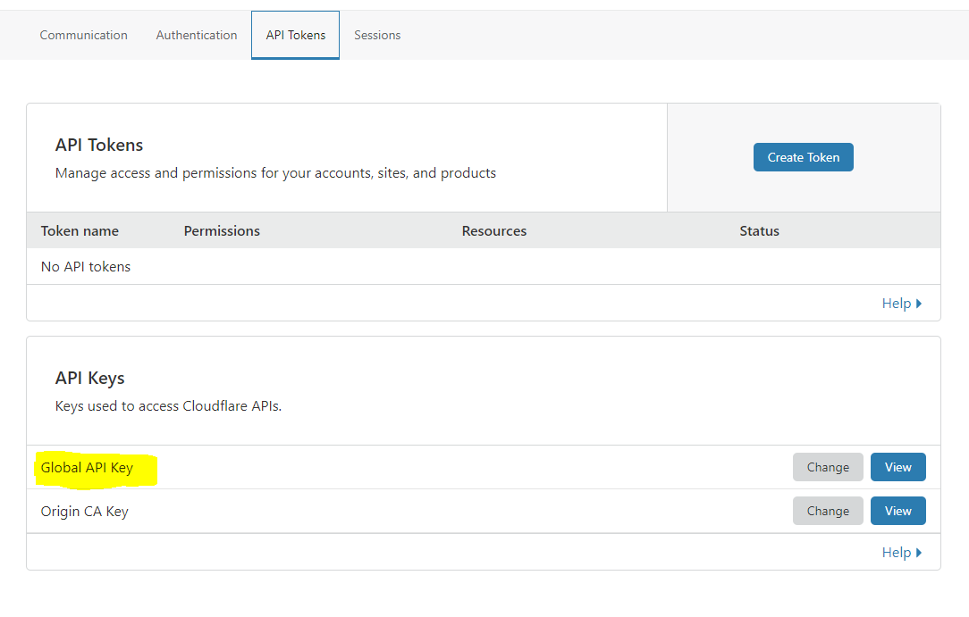Open Help link in API Keys panel
This screenshot has height=617, width=969.
pos(902,552)
